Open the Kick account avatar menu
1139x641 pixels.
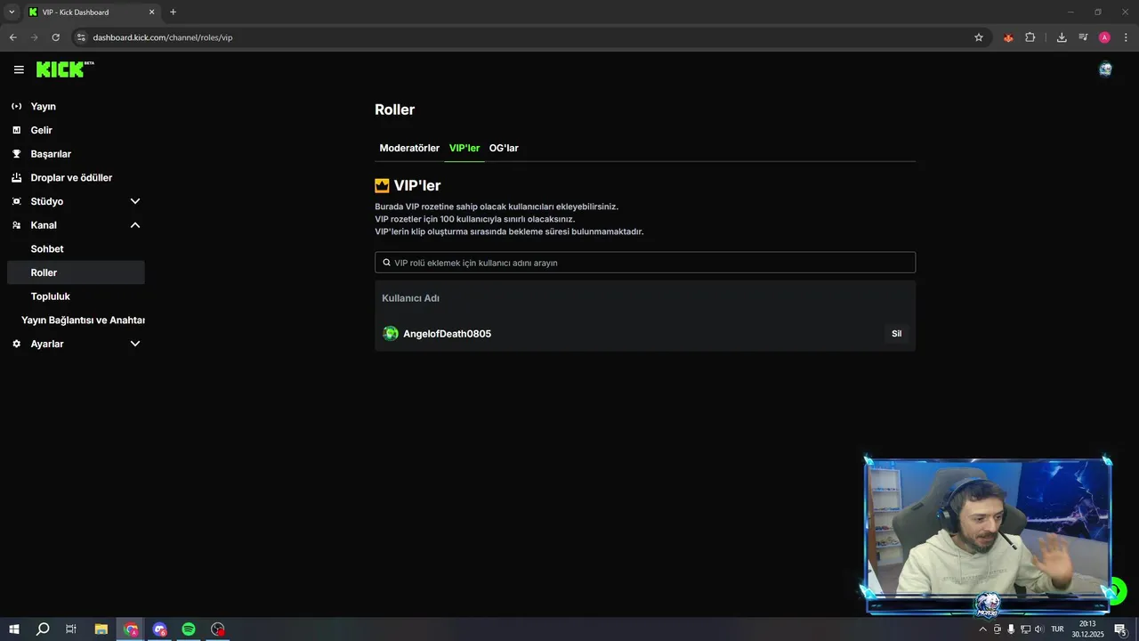click(x=1105, y=69)
